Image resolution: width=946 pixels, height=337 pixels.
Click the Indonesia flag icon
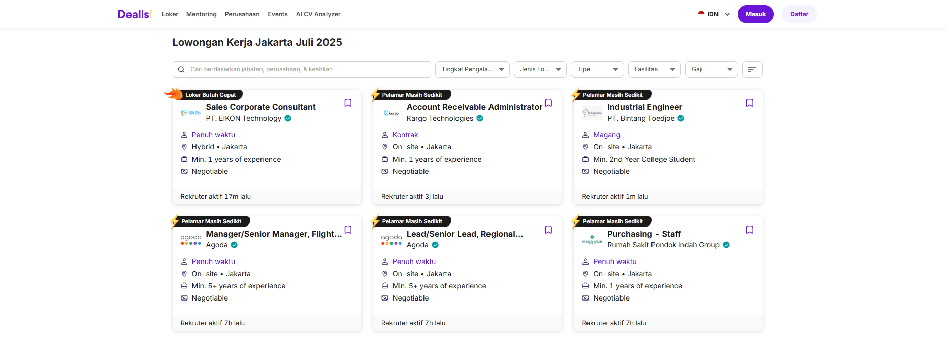(701, 14)
